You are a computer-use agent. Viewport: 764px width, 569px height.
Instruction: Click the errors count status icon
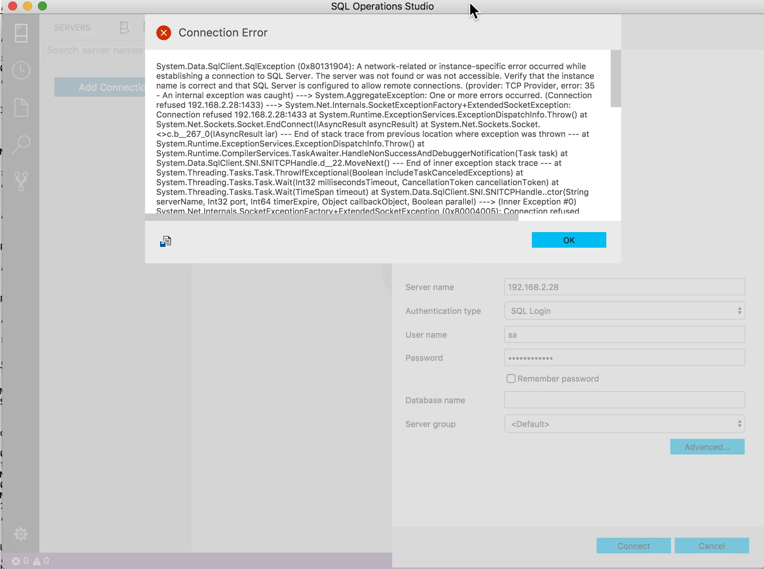point(16,561)
